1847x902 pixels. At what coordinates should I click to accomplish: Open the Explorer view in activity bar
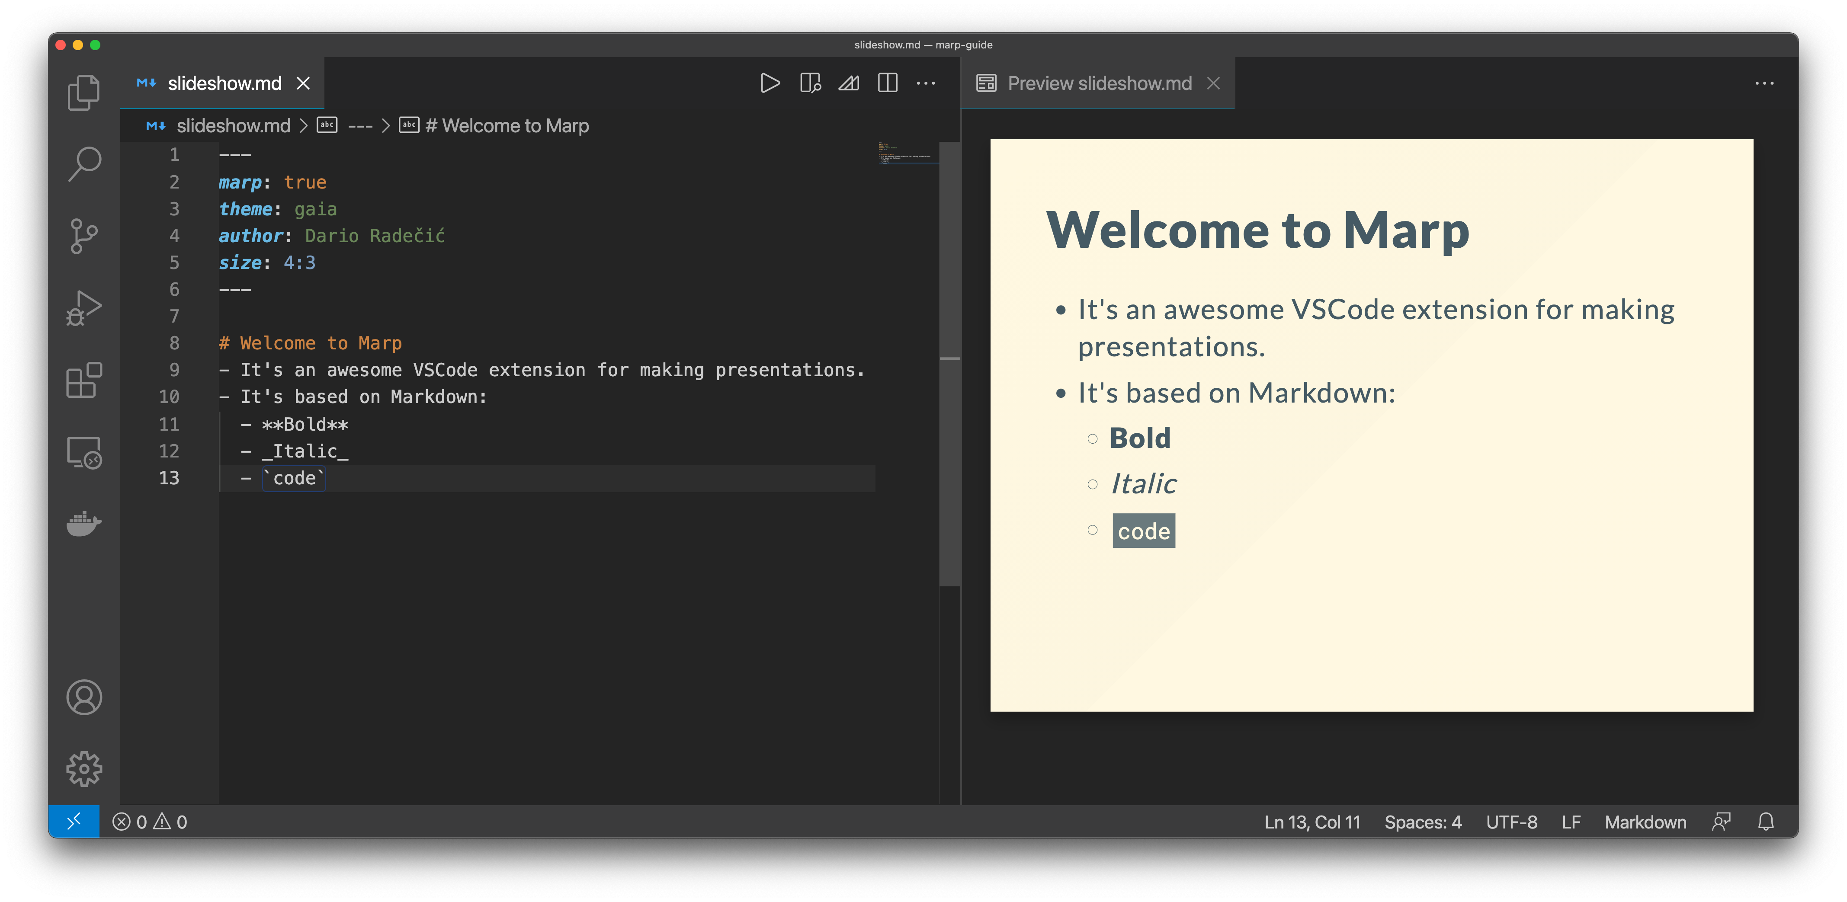coord(84,93)
